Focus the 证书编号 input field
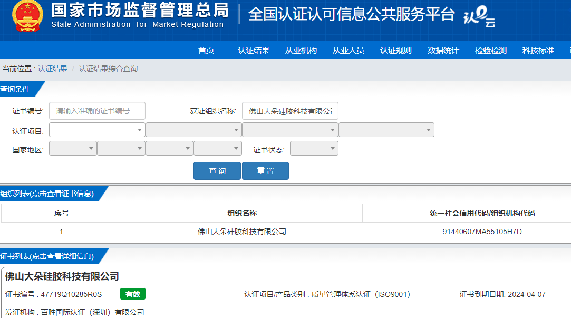The image size is (571, 318). click(97, 111)
